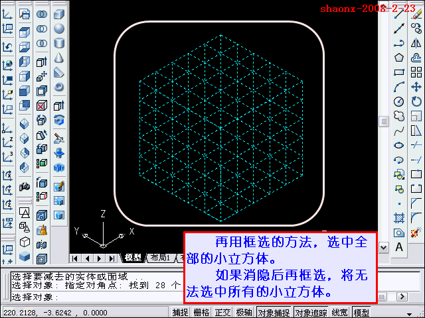
Task: Click the 选择对象: command input line
Action: pyautogui.click(x=97, y=297)
